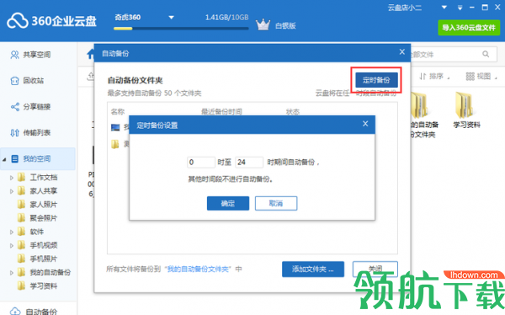
Task: Select 家人共享 folder in tree
Action: 37,191
